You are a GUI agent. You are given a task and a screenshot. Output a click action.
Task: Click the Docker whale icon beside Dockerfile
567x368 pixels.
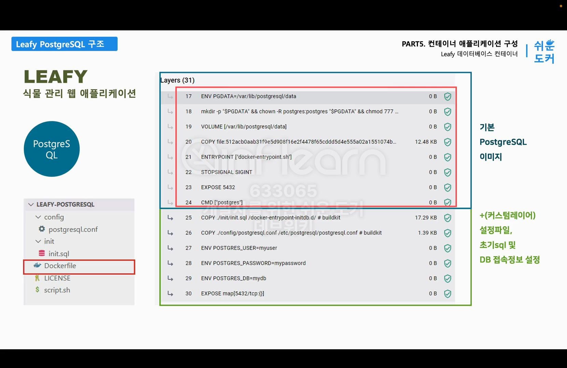pyautogui.click(x=37, y=265)
